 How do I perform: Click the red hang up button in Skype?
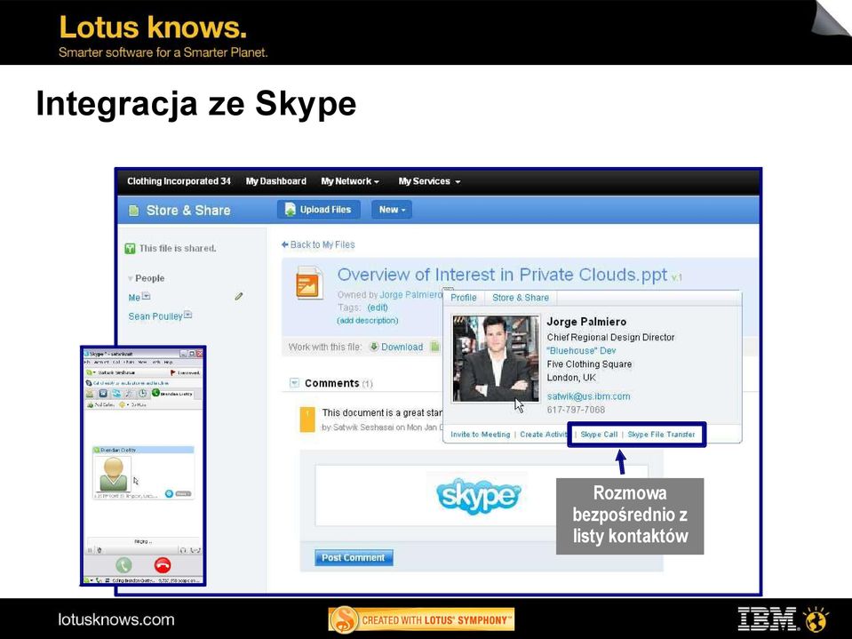coord(163,565)
